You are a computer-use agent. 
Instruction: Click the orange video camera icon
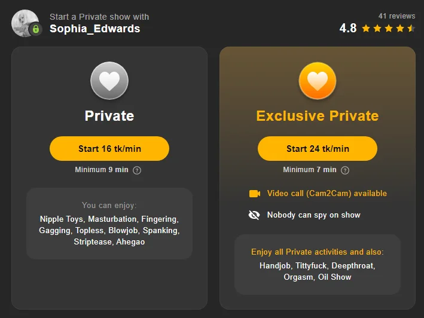(x=255, y=194)
